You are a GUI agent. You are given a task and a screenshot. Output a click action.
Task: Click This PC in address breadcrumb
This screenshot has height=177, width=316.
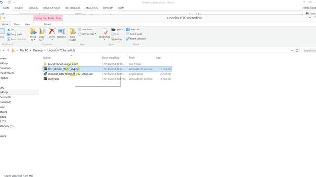click(24, 50)
